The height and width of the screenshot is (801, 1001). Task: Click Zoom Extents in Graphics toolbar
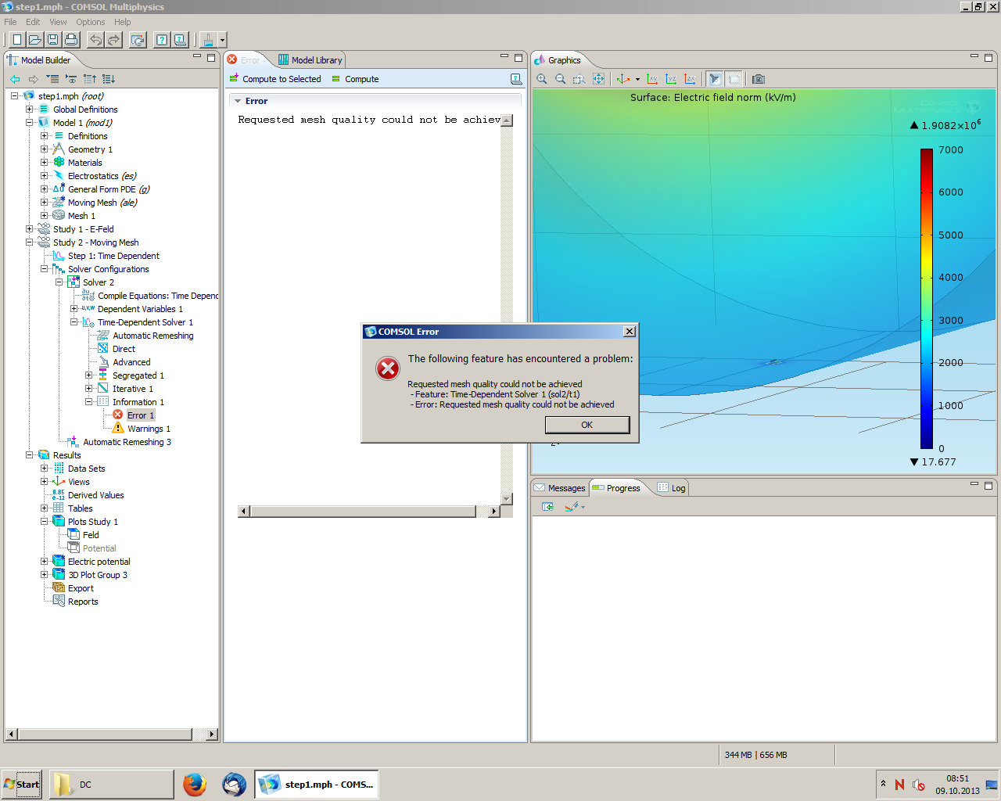click(598, 79)
